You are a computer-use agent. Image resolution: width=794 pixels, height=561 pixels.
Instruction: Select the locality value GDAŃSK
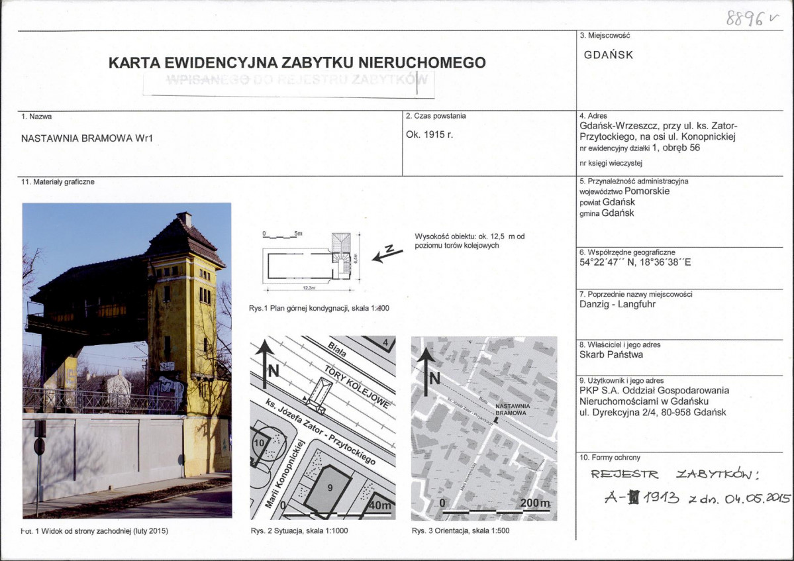click(x=608, y=55)
